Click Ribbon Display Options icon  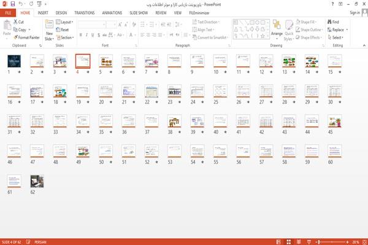(x=340, y=4)
